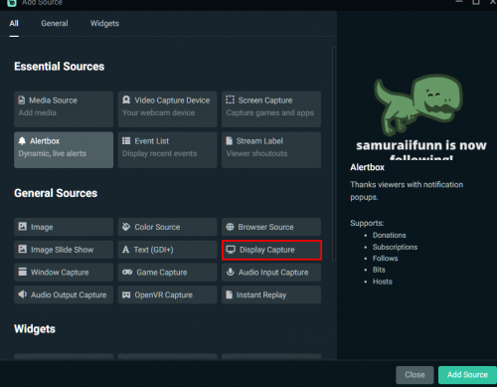Click the dinosaur alert preview image
Screen dimensions: 497x387
(x=419, y=104)
